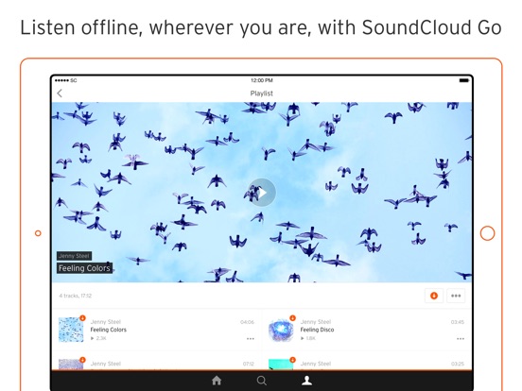
Task: Toggle the offline badge on Feeling Disco track
Action: (x=292, y=318)
